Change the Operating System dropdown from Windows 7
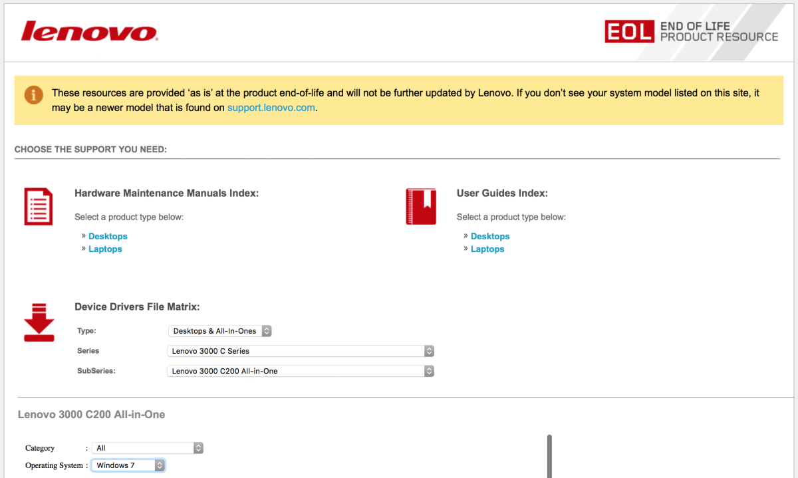The height and width of the screenshot is (478, 798). pos(128,465)
